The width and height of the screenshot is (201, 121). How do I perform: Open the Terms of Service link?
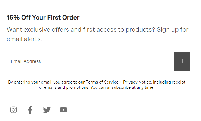click(x=102, y=82)
